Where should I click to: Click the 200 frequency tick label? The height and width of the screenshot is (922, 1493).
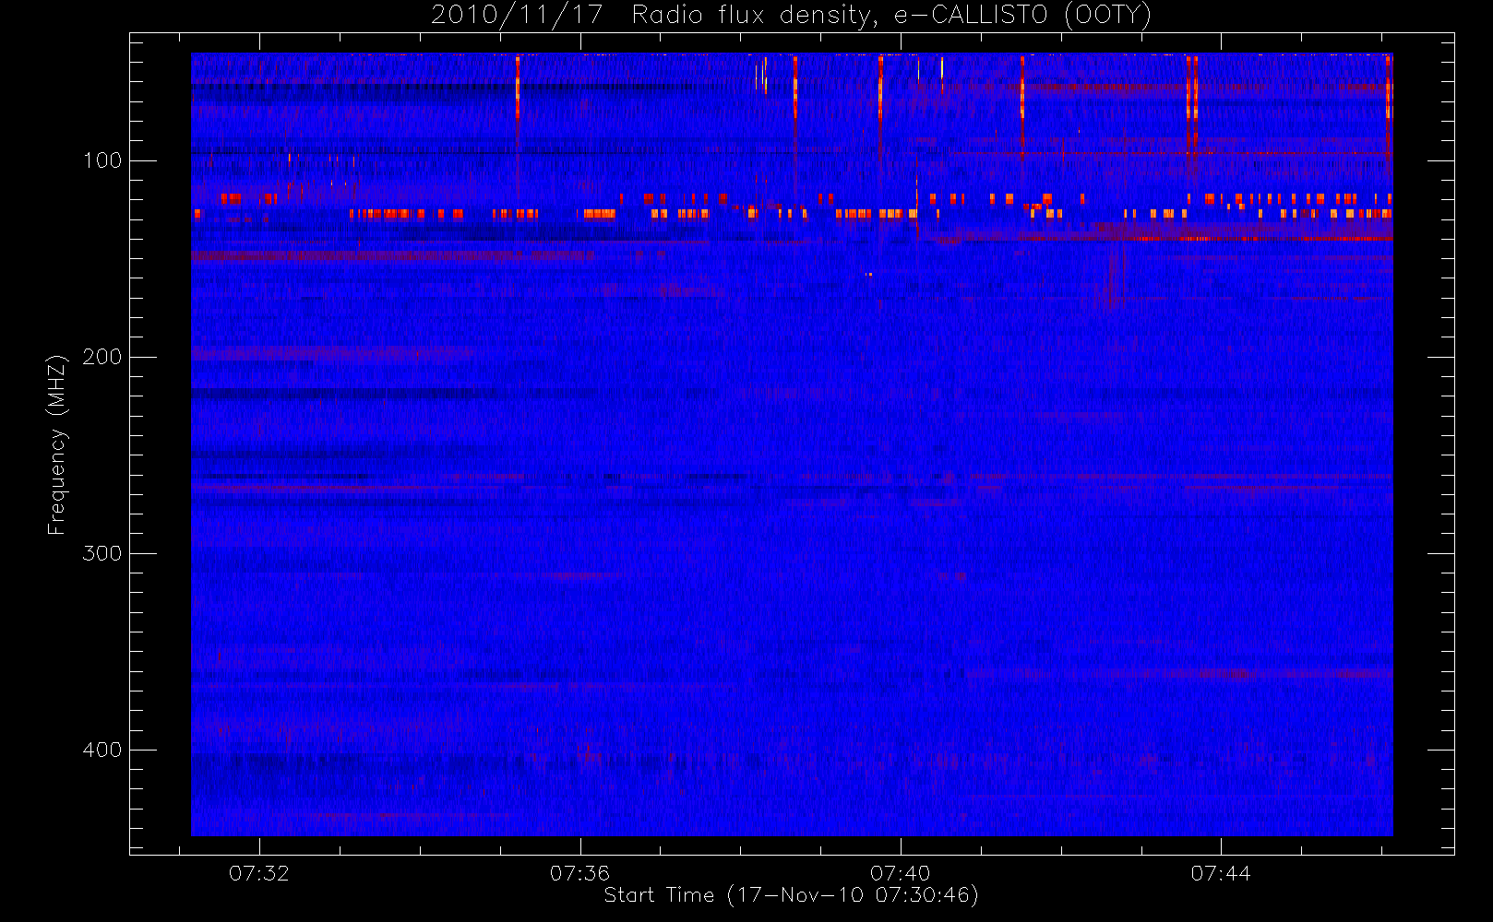(102, 357)
